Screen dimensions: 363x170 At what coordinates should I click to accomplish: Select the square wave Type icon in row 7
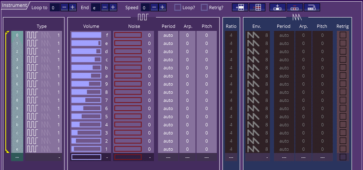32,92
